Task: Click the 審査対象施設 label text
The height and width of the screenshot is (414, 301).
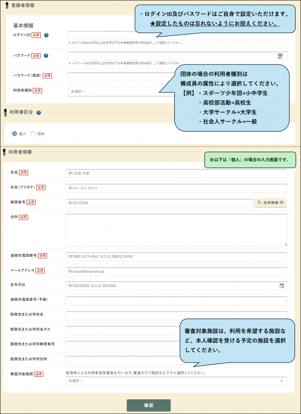Action: [22, 374]
